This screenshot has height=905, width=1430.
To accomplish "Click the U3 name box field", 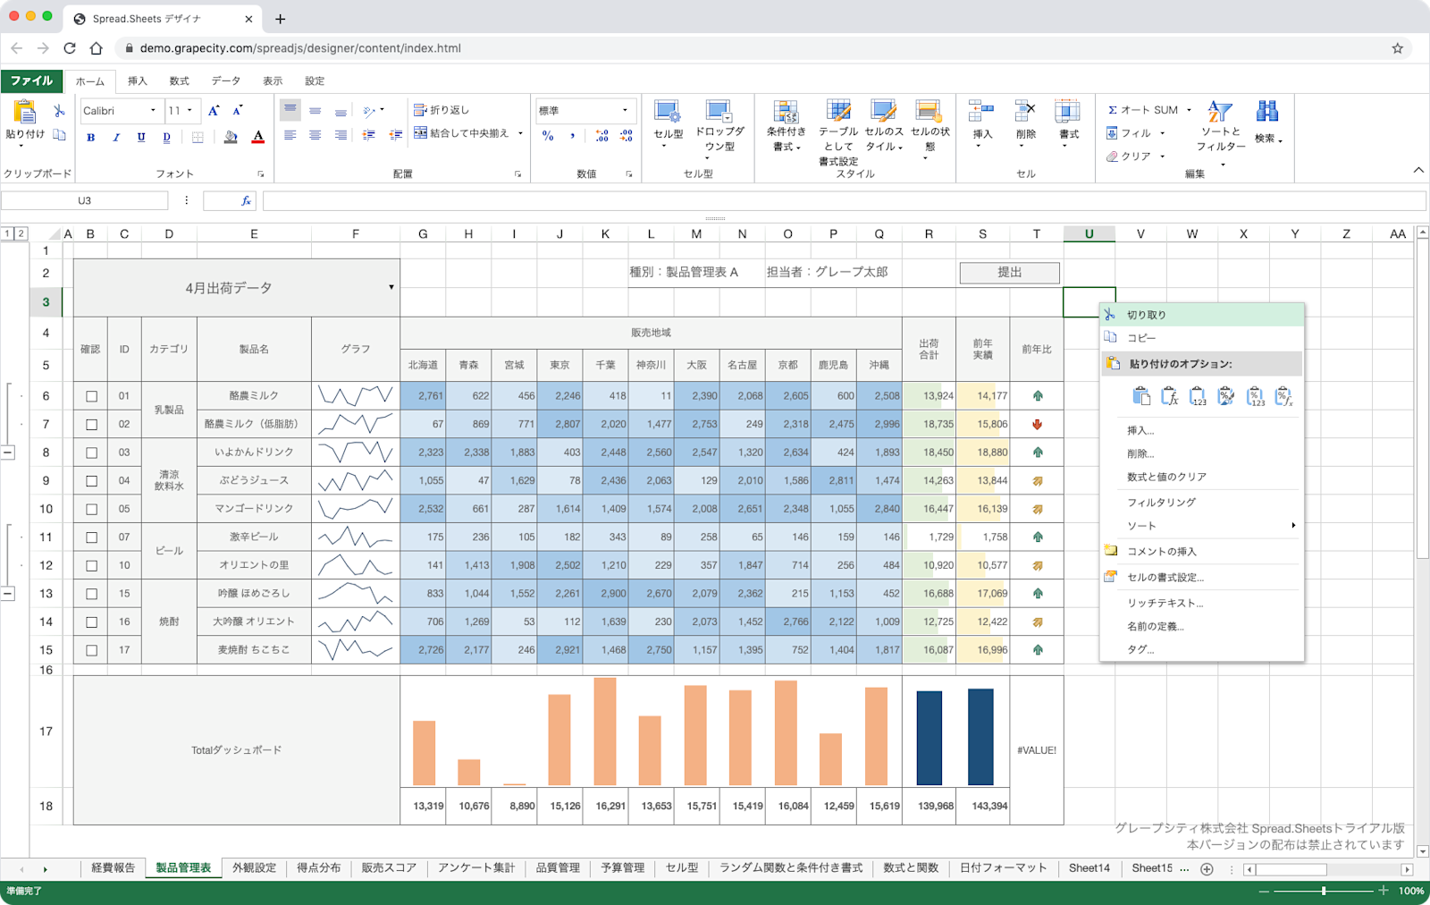I will pos(84,201).
